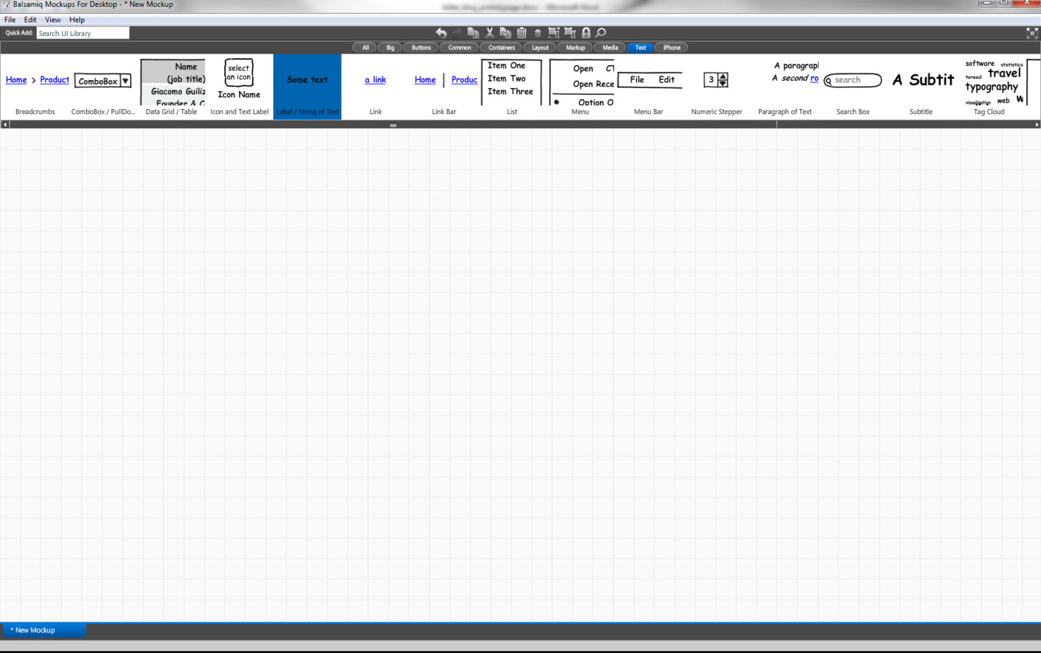Toggle the All category filter
This screenshot has height=653, width=1041.
364,47
